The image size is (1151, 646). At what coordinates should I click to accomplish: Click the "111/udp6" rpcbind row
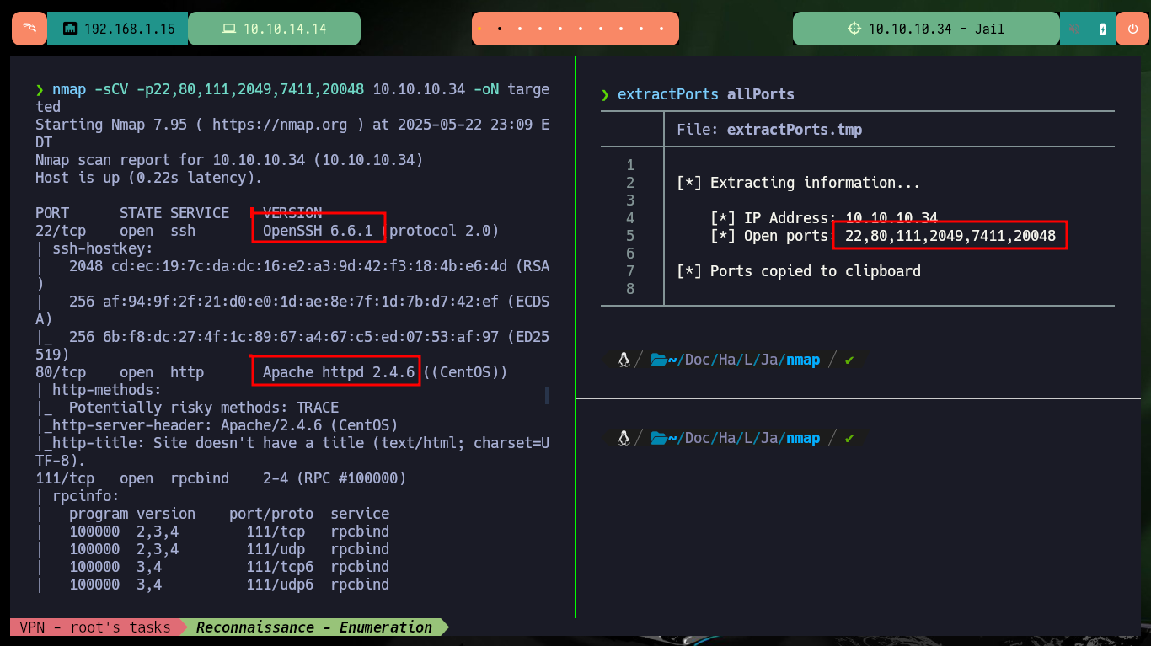pyautogui.click(x=229, y=585)
